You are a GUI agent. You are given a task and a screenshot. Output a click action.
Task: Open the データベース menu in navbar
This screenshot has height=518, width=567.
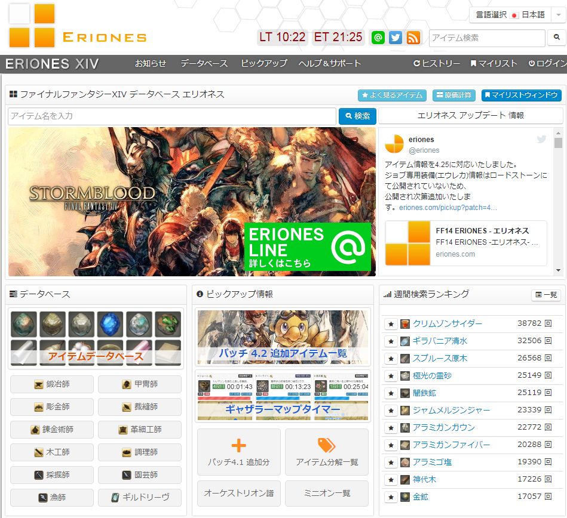(x=204, y=64)
